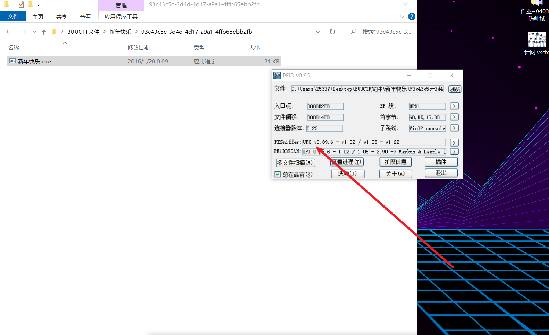Open EP 段 section viewer arrow

[454, 106]
